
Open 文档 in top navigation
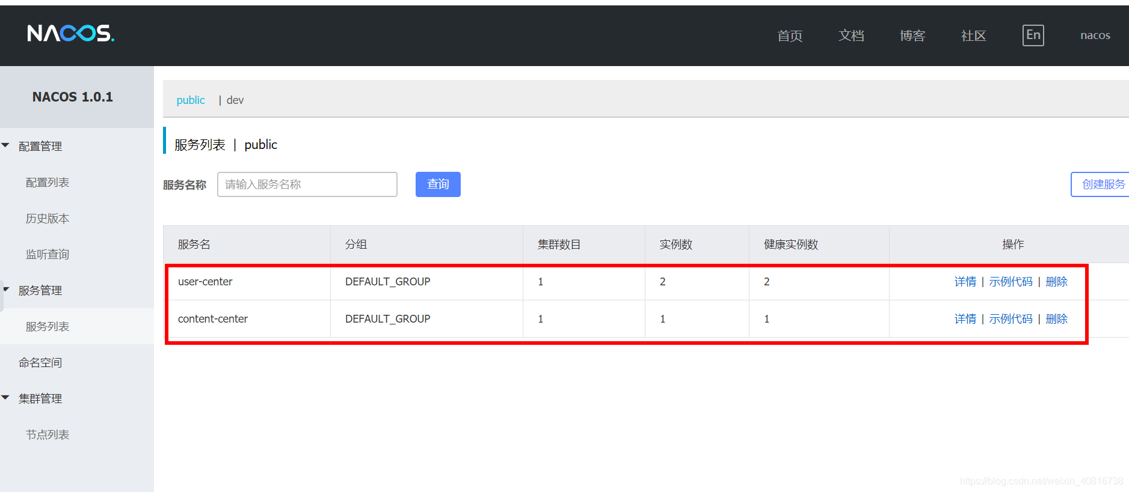(x=851, y=35)
